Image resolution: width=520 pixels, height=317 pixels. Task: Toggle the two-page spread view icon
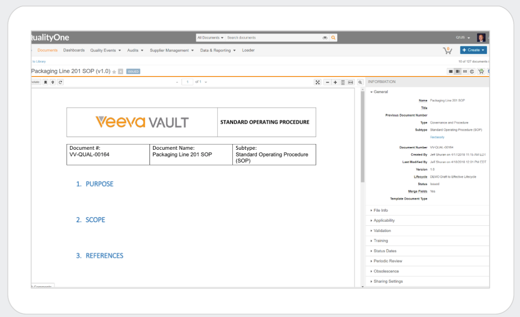(342, 82)
